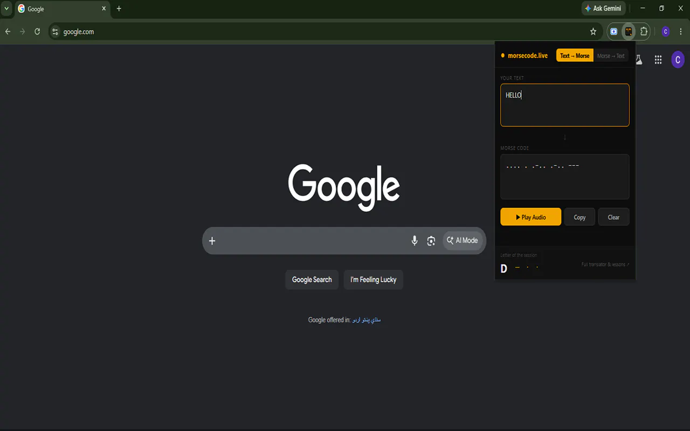
Task: Open the Google apps grid
Action: pyautogui.click(x=658, y=60)
